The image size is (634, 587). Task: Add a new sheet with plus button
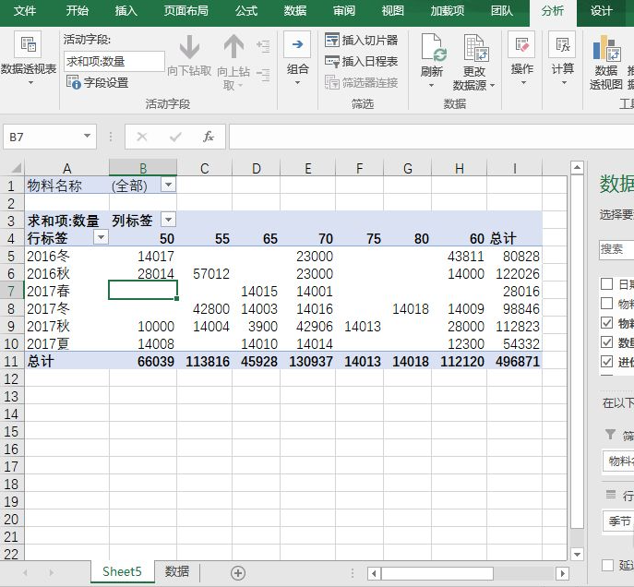[x=238, y=572]
